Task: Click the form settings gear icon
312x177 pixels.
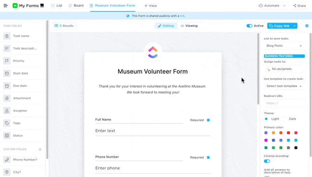Action: click(307, 26)
